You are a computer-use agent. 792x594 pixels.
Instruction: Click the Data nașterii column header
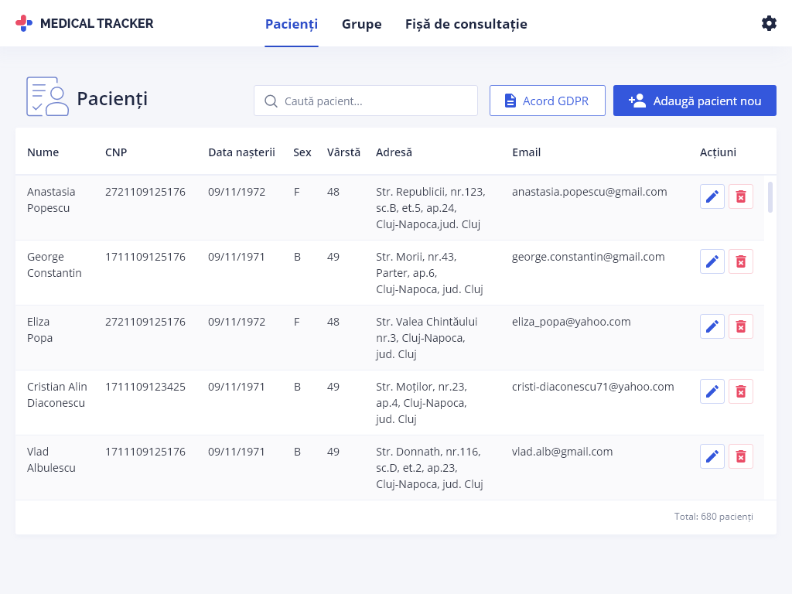click(x=241, y=152)
